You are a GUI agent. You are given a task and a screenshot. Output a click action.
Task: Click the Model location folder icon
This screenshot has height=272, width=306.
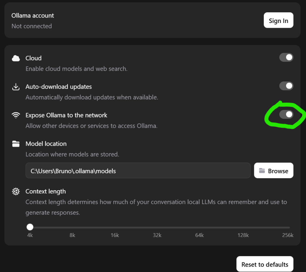click(16, 144)
